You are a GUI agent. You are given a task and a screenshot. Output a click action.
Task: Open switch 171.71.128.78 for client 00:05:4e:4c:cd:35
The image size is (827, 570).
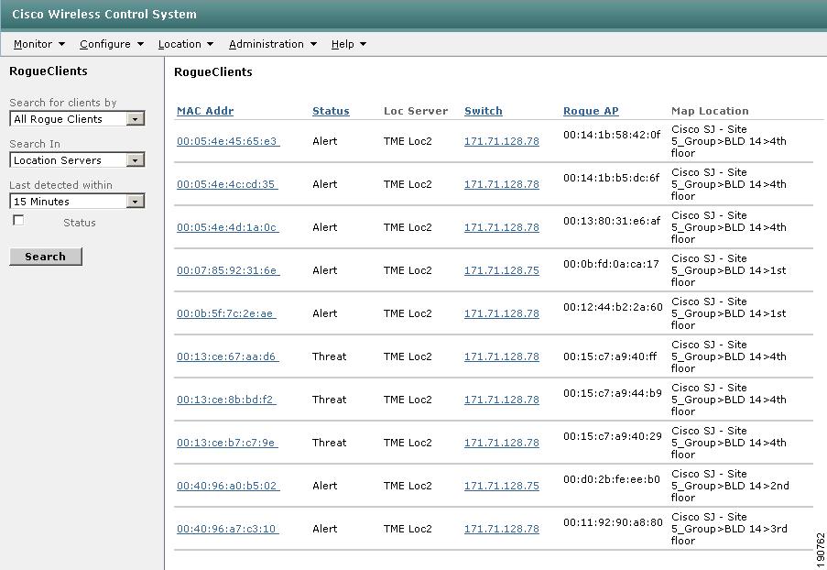502,184
